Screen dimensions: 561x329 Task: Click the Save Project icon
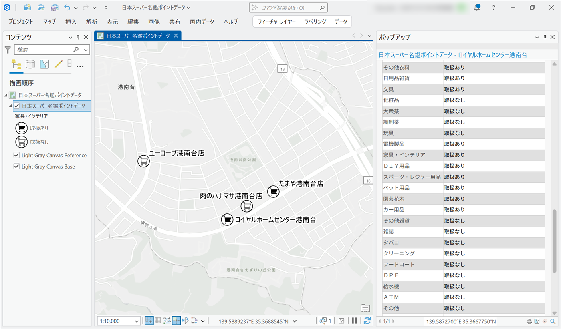click(x=54, y=8)
